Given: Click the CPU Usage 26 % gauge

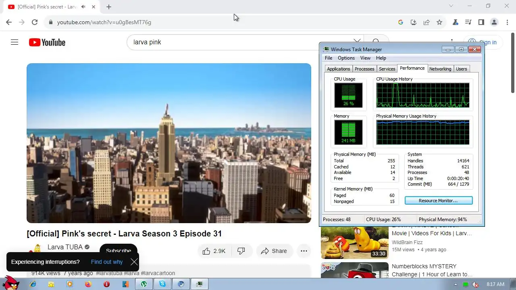Looking at the screenshot, I should (x=348, y=95).
